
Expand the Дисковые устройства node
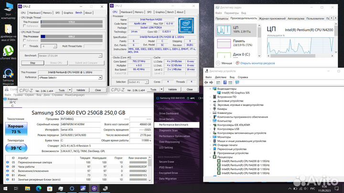click(x=210, y=101)
